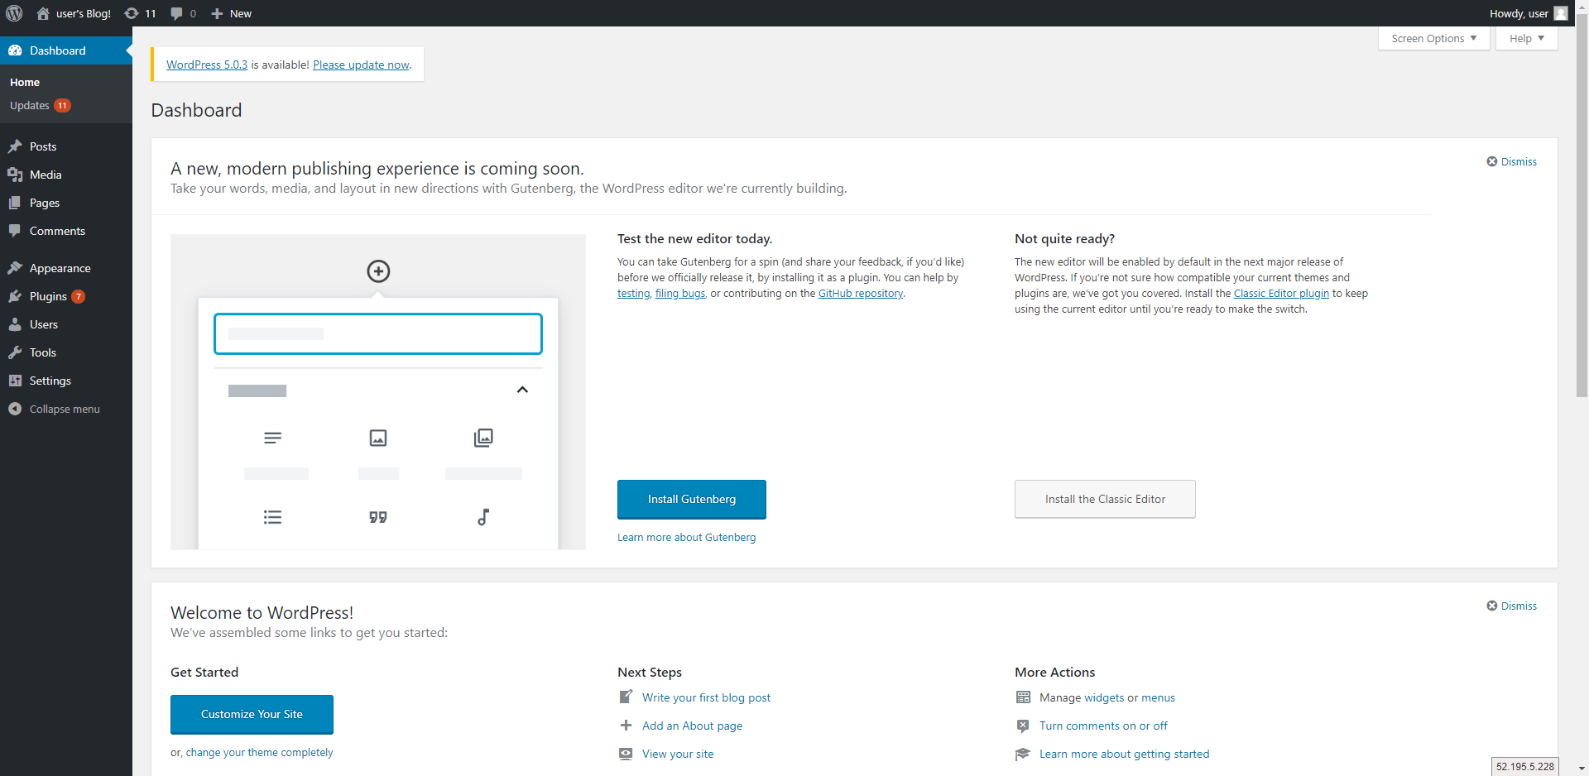Click the Write your first blog post icon

(x=626, y=697)
